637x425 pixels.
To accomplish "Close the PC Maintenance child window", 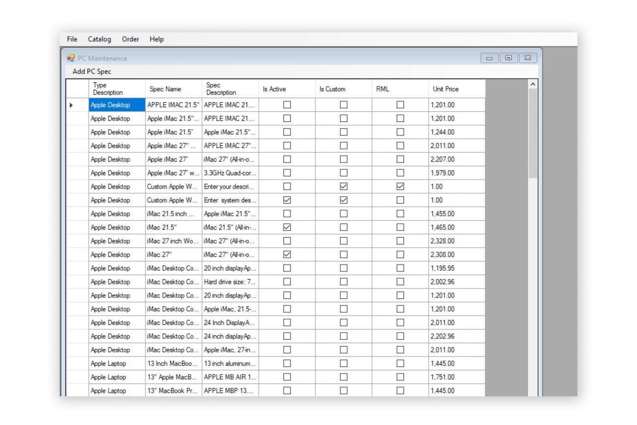I will pyautogui.click(x=528, y=58).
